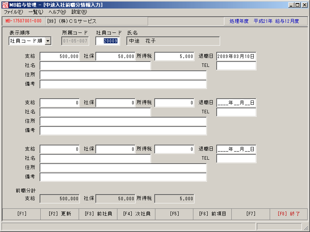Click the blank 退職日 field of the second entry
The width and height of the screenshot is (310, 232).
236,103
